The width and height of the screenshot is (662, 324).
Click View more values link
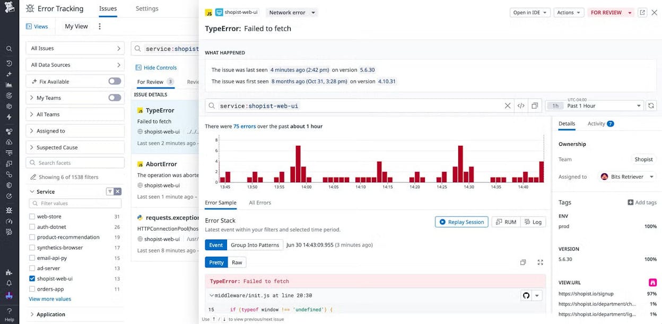coord(50,299)
